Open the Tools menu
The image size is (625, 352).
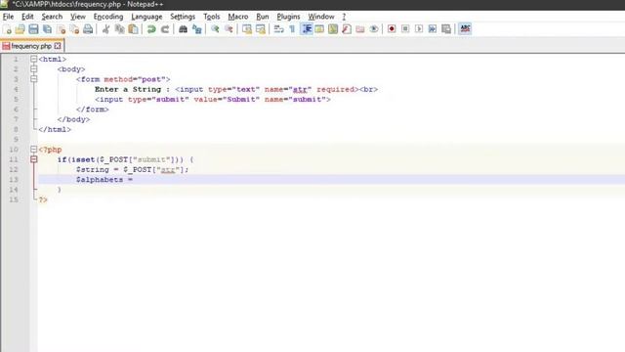pyautogui.click(x=211, y=17)
